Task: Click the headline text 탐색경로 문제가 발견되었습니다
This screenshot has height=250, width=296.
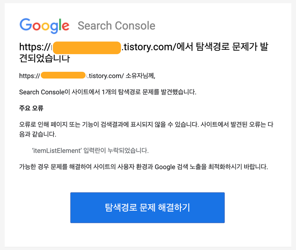Action: pos(144,53)
